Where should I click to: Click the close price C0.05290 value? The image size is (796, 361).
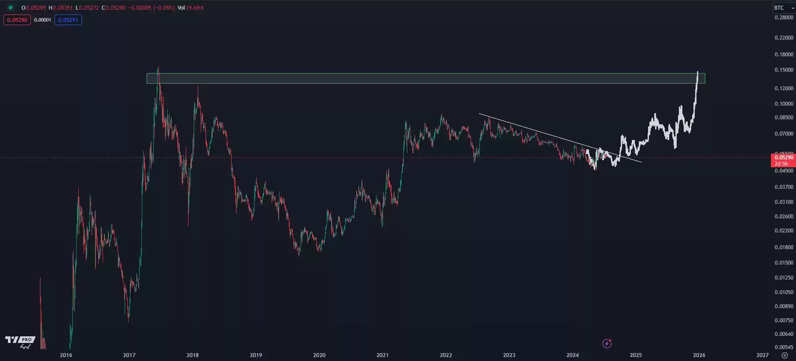click(x=114, y=8)
